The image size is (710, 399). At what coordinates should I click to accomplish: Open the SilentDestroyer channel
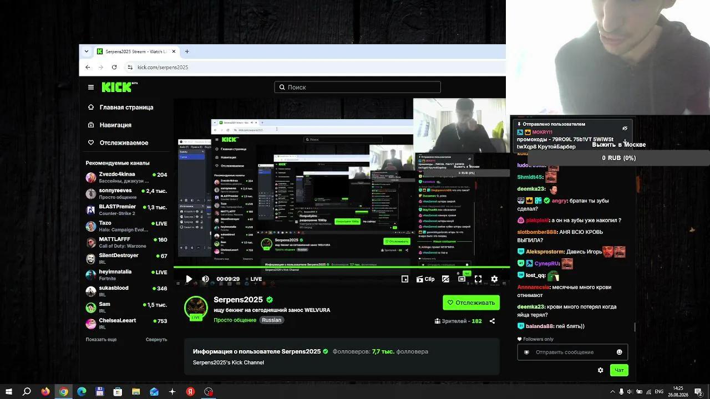[x=126, y=258]
